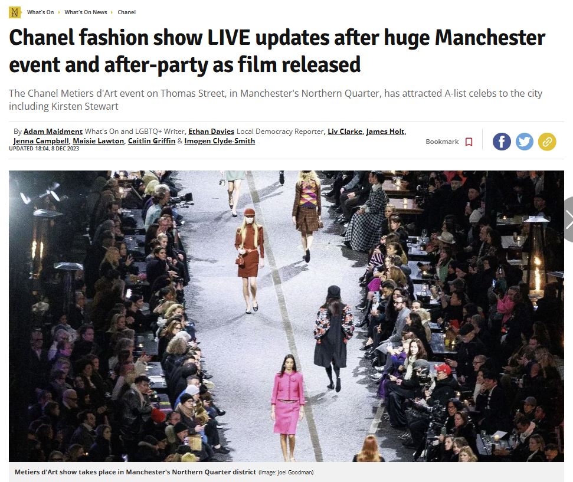Share article on Twitter
The image size is (573, 482).
click(x=525, y=142)
